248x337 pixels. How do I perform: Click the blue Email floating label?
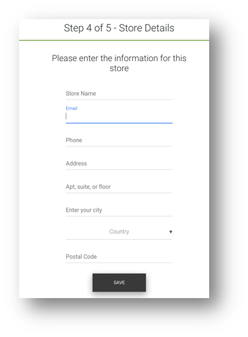pos(72,108)
